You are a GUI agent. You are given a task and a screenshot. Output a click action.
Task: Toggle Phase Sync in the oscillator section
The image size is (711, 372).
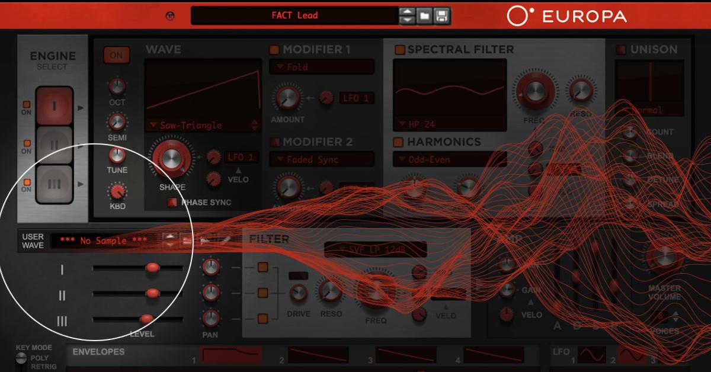(172, 202)
